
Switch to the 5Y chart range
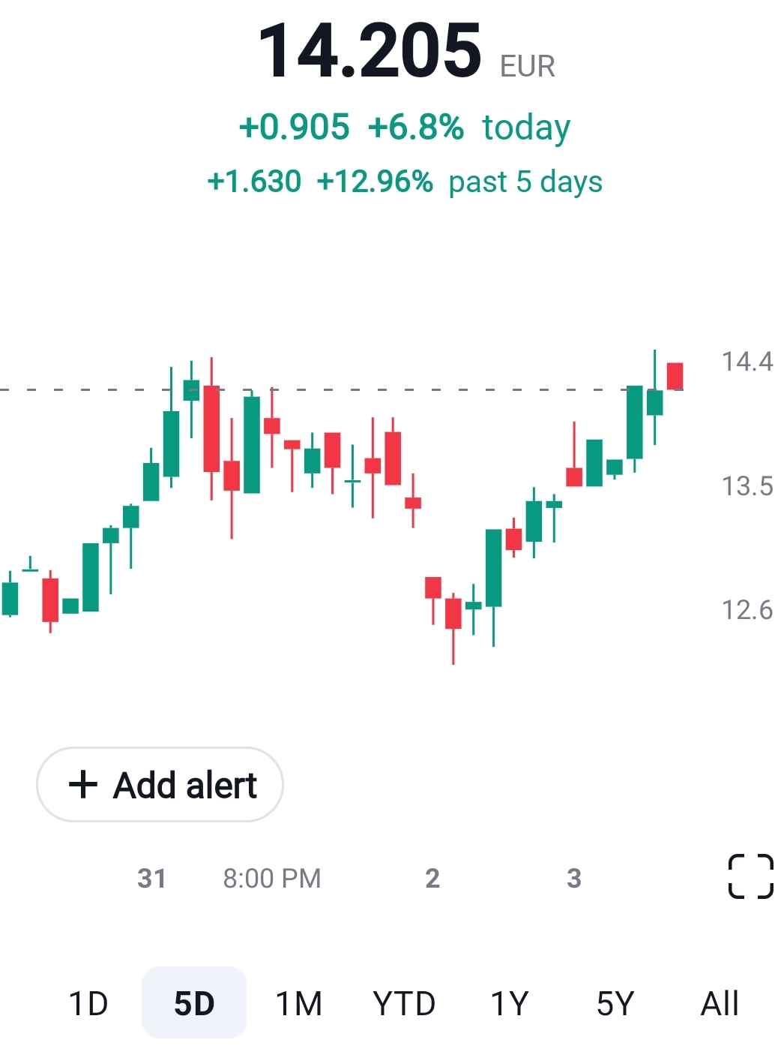(x=615, y=1003)
